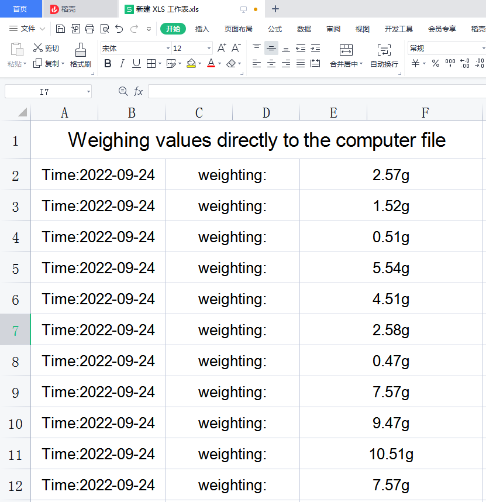486x502 pixels.
Task: Click the Print icon
Action: [x=89, y=29]
